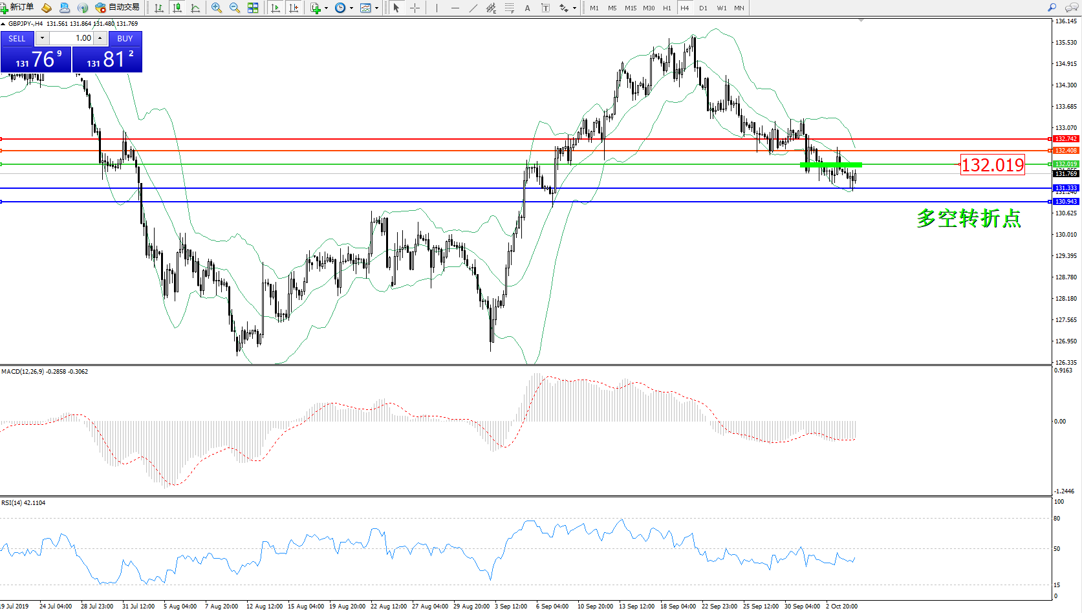Viewport: 1082px width, 613px height.
Task: Toggle the Auto Scroll chart option
Action: pos(276,8)
